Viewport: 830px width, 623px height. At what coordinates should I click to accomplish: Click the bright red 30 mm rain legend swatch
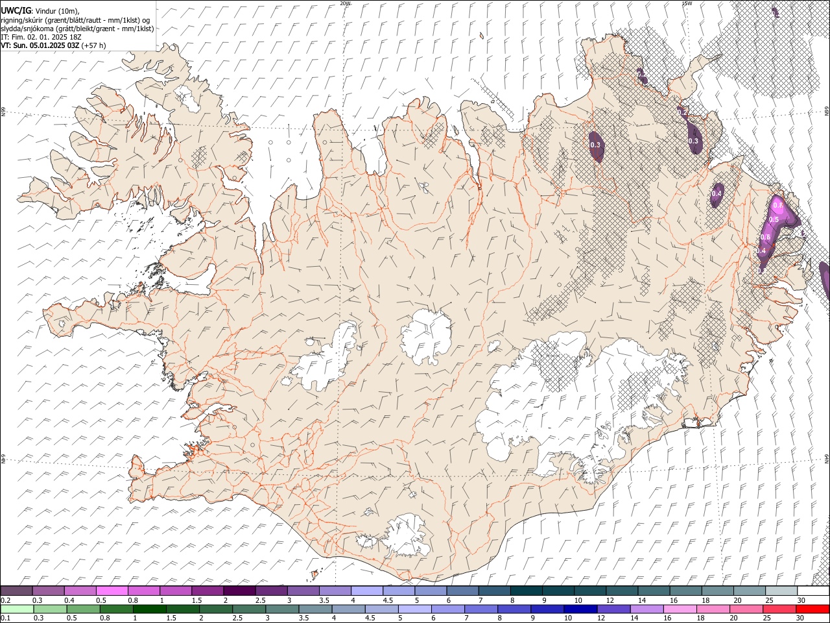(x=813, y=609)
